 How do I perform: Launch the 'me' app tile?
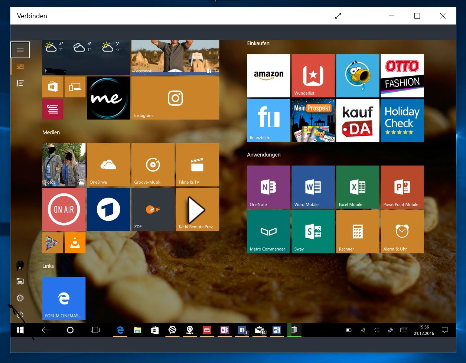coord(108,98)
